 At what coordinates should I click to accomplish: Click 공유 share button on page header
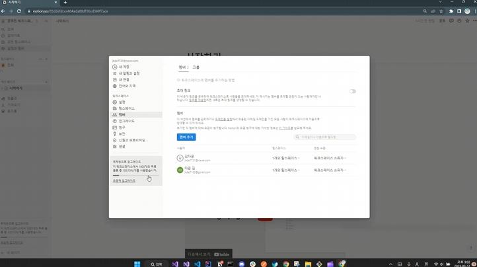tap(442, 21)
